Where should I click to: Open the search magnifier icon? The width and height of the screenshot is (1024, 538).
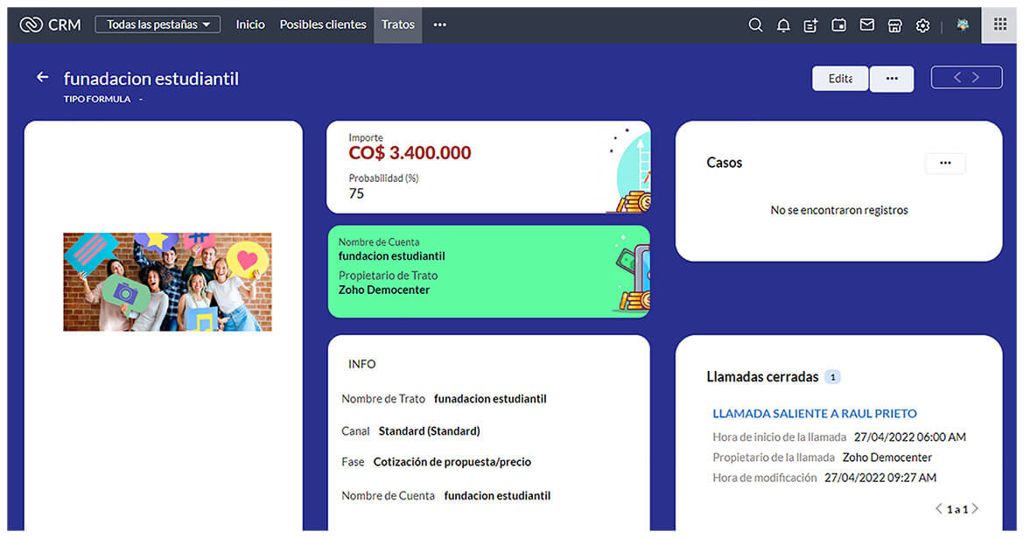click(755, 24)
